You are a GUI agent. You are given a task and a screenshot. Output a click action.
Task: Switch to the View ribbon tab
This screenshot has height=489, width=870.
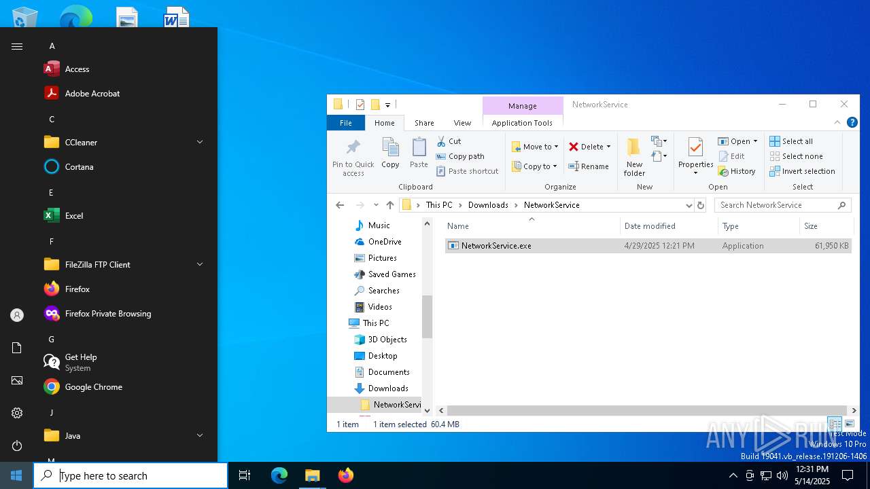click(462, 123)
